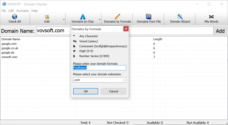Click the Domains by Formula pencil icon
The height and width of the screenshot is (125, 228).
117,17
